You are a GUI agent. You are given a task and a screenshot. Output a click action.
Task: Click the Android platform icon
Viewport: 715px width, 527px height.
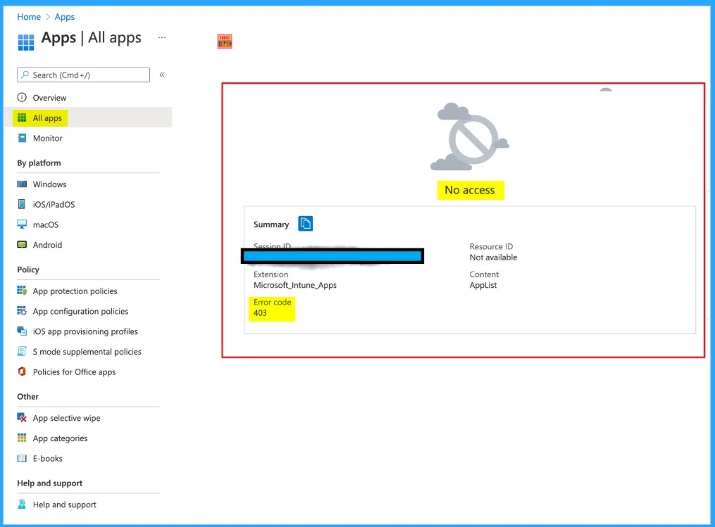22,245
